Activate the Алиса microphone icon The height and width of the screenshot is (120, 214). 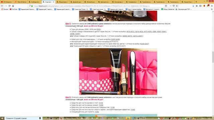pos(40,118)
